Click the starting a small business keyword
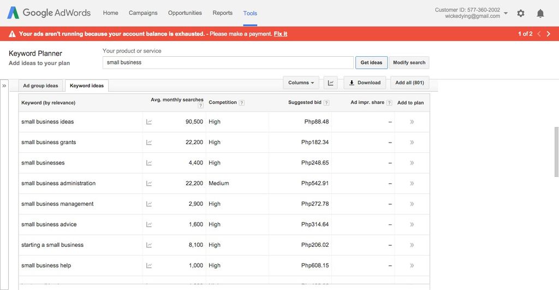The image size is (559, 290). coord(52,245)
